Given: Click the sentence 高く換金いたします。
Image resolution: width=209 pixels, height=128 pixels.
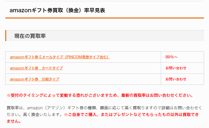Looking at the screenshot, I should click(x=43, y=115).
